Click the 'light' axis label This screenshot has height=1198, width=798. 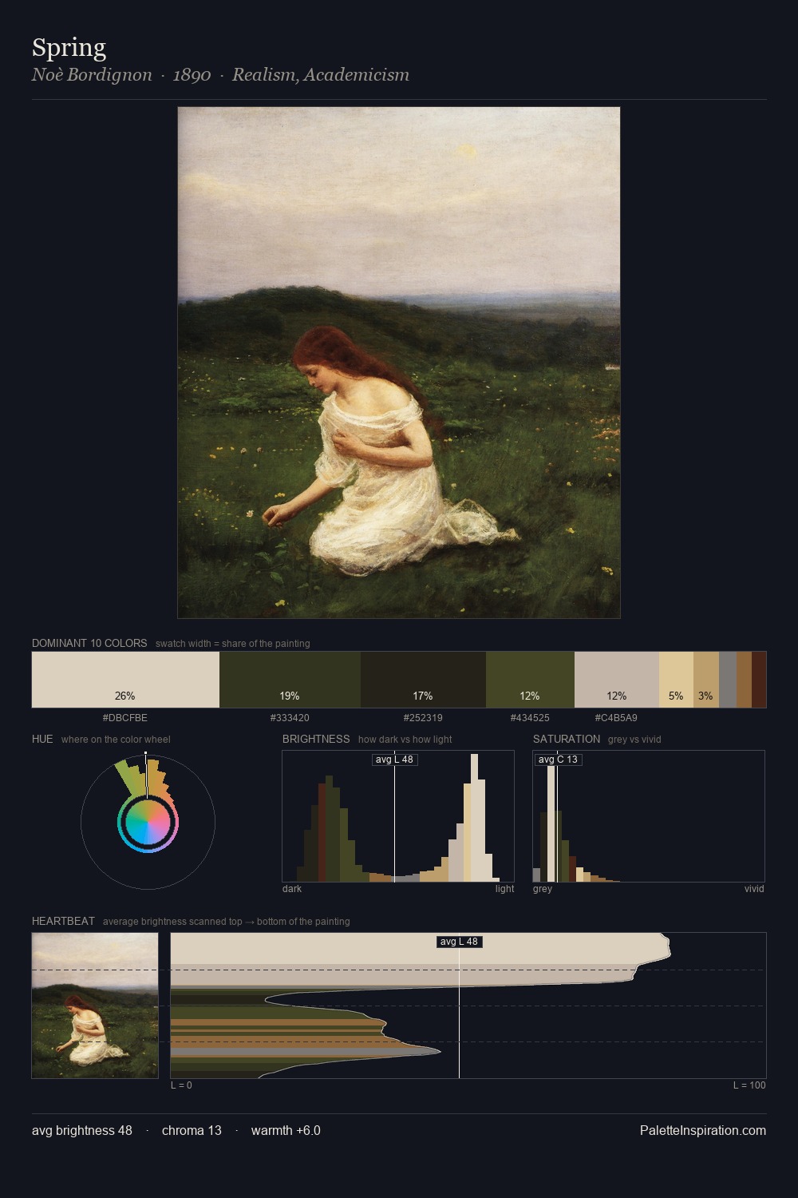pos(505,889)
